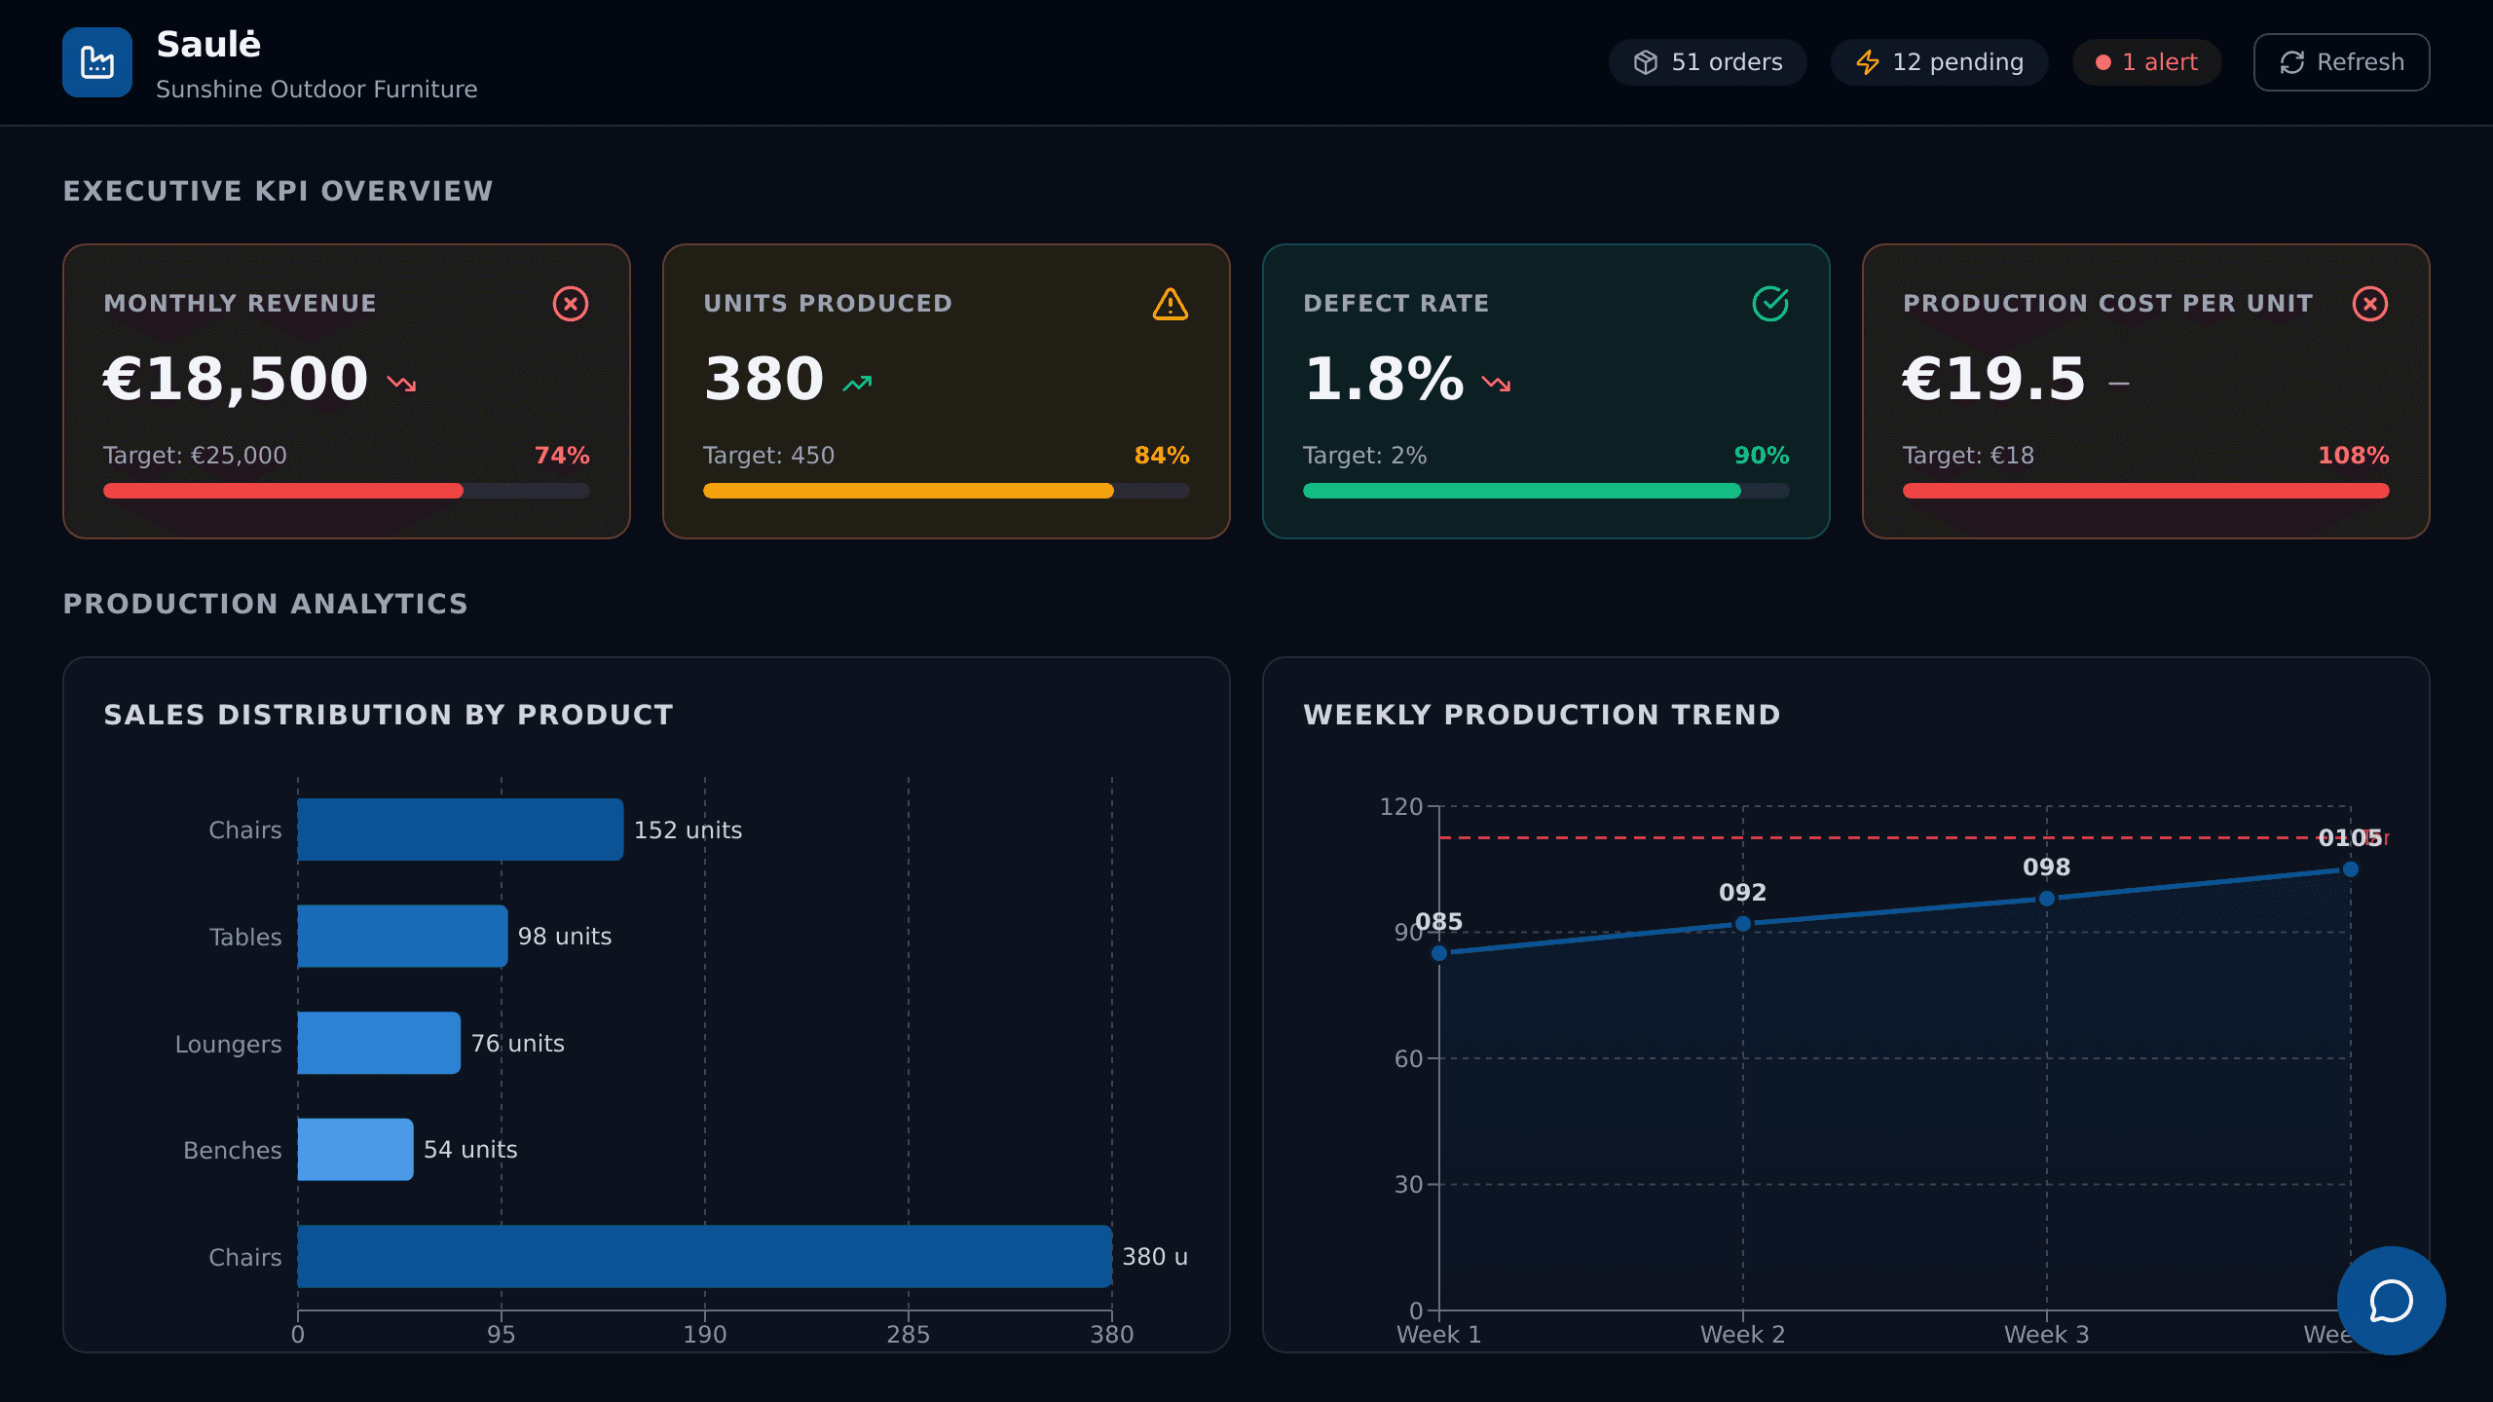Click the Monthly Revenue progress bar

347,491
